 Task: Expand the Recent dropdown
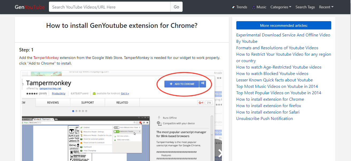[x=326, y=7]
